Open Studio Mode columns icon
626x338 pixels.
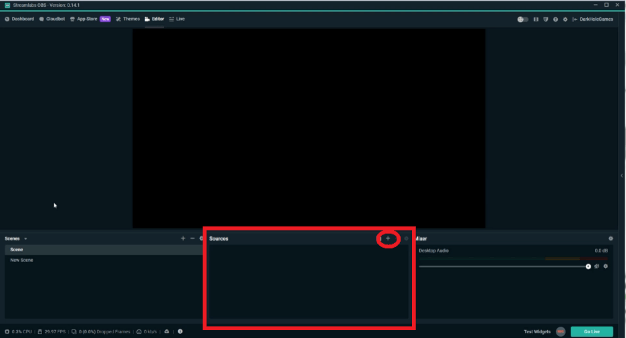[536, 19]
